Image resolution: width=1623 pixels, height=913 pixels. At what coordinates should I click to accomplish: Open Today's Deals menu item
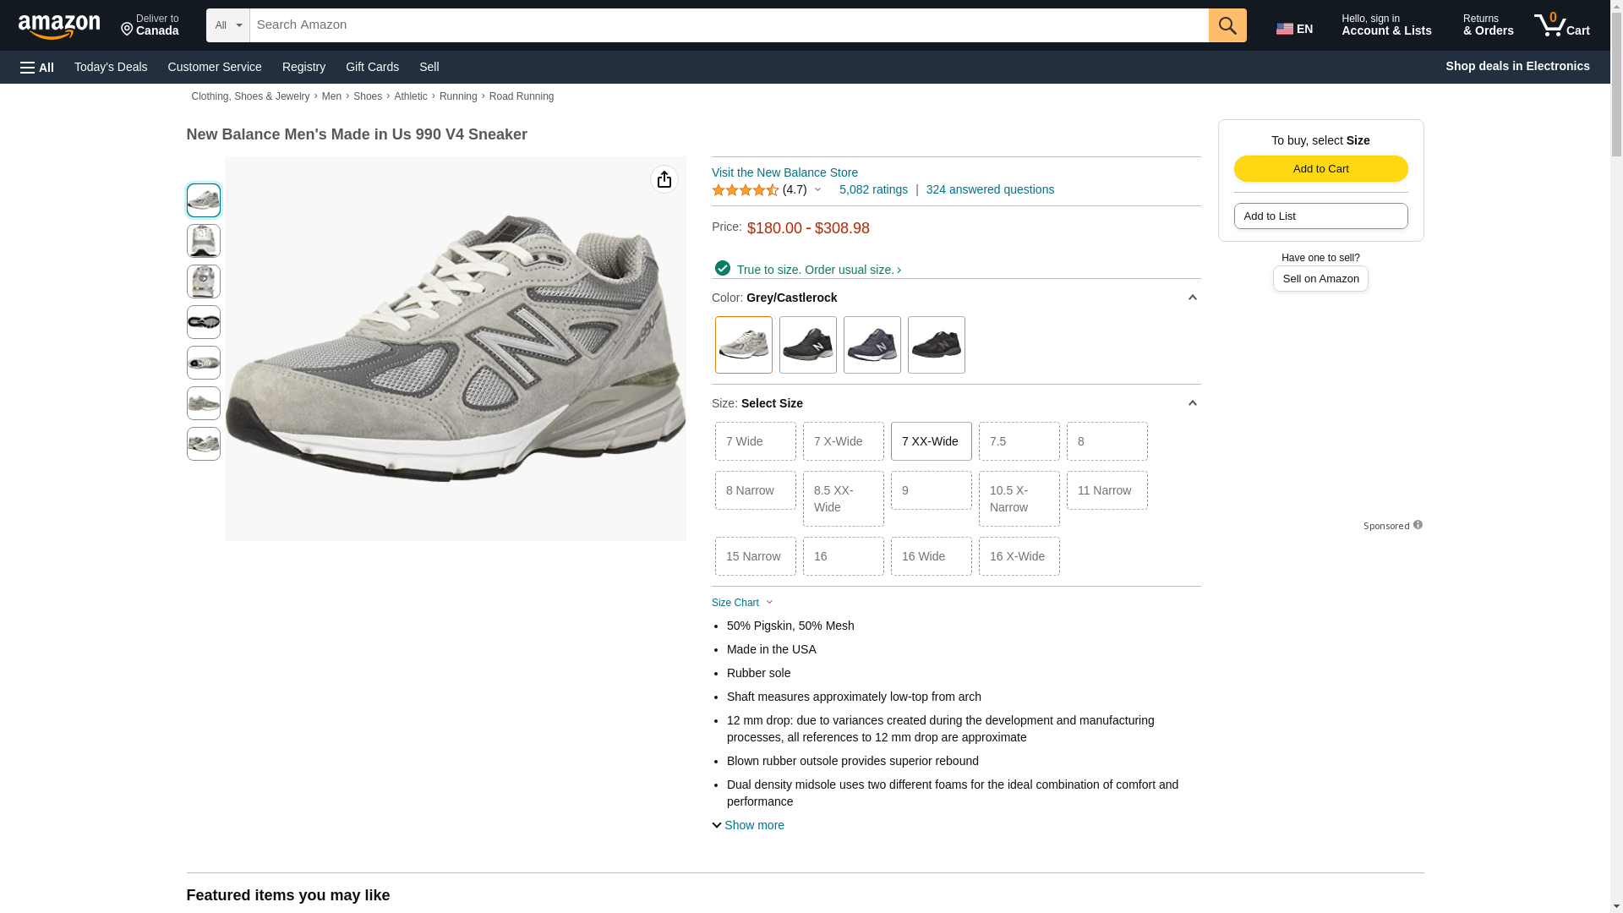pyautogui.click(x=111, y=67)
